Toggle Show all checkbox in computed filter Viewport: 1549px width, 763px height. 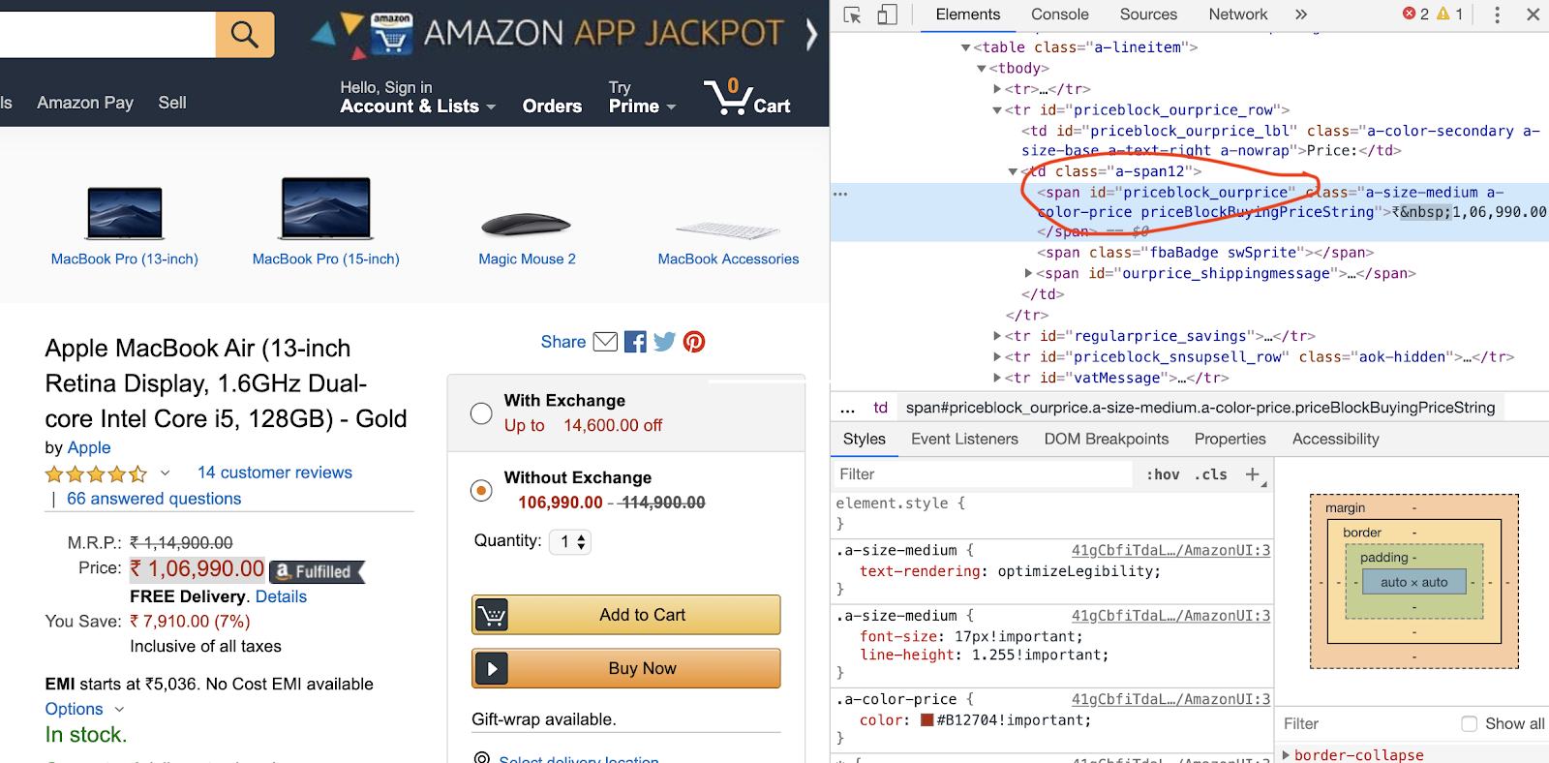(x=1470, y=723)
